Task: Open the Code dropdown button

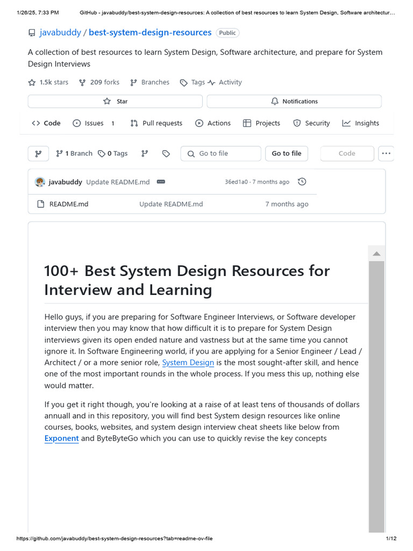Action: [x=347, y=153]
